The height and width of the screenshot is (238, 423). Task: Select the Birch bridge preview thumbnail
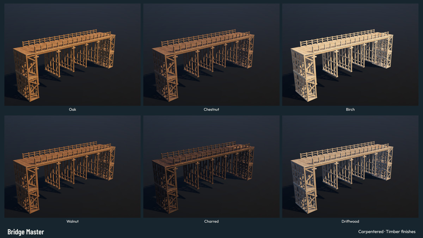[x=350, y=55]
